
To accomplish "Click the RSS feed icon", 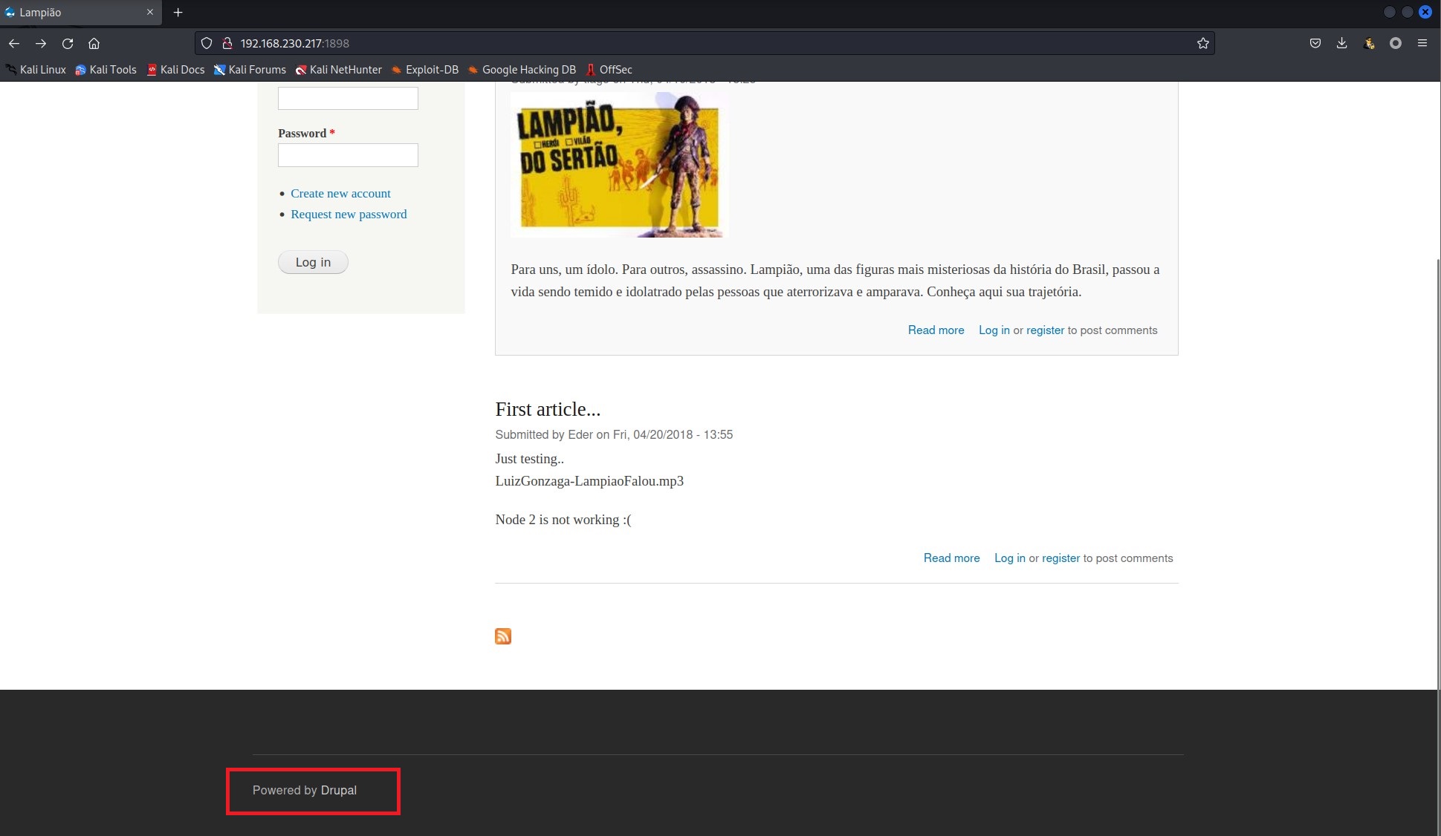I will [x=503, y=636].
